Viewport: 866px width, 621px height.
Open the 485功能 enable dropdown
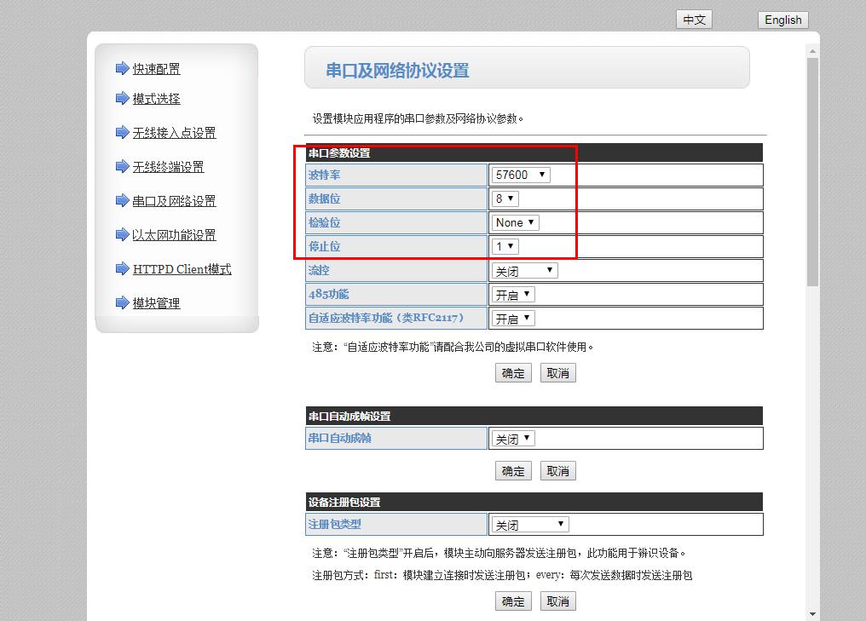(x=513, y=295)
